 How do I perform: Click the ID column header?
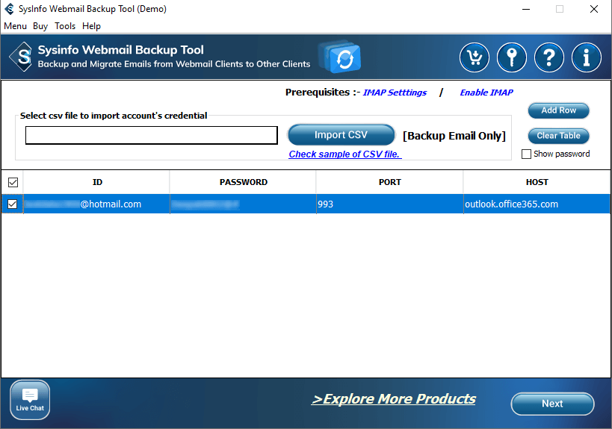coord(97,182)
